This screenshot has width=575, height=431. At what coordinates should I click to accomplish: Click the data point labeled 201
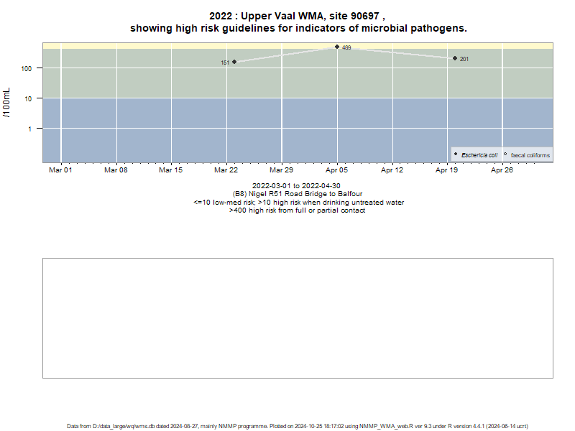[x=455, y=58]
